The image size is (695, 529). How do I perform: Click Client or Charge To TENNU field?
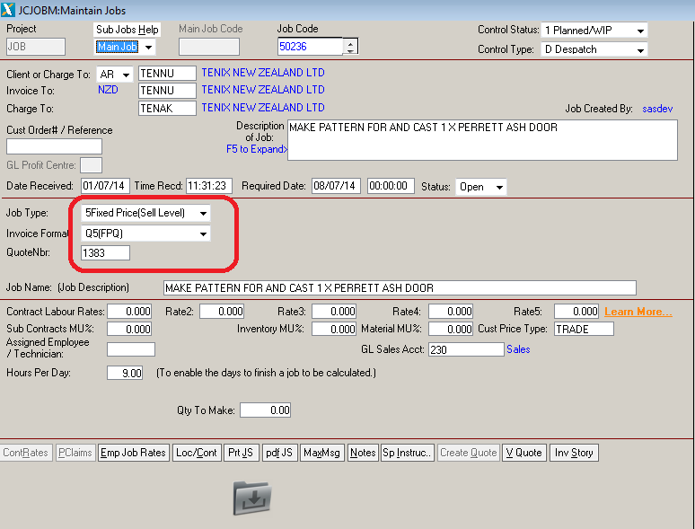click(x=167, y=73)
